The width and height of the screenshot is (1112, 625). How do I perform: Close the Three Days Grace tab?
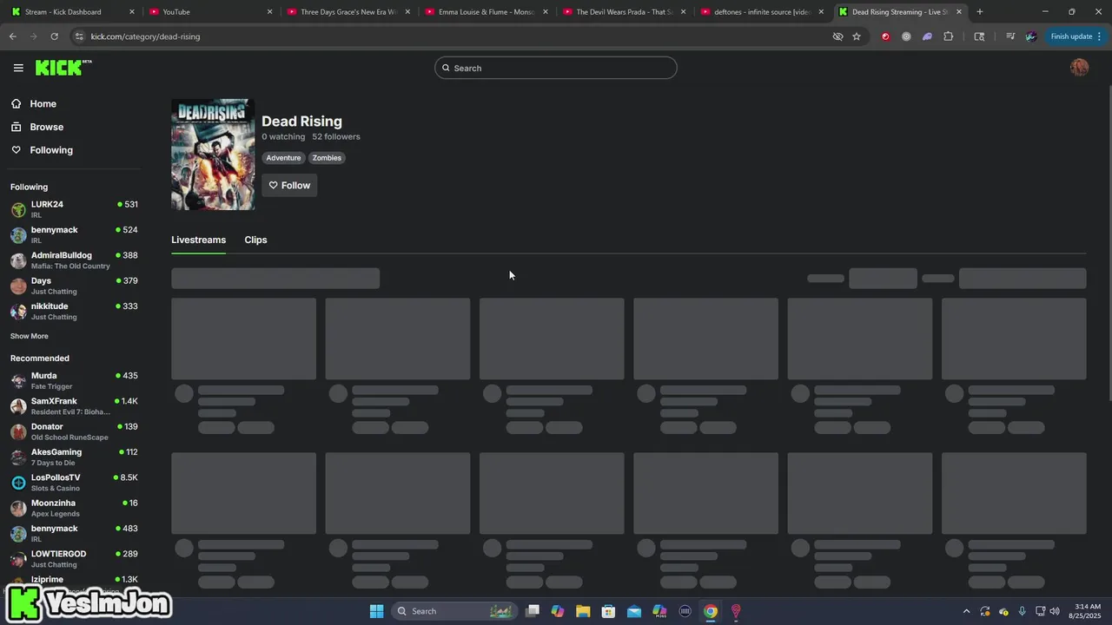point(407,12)
